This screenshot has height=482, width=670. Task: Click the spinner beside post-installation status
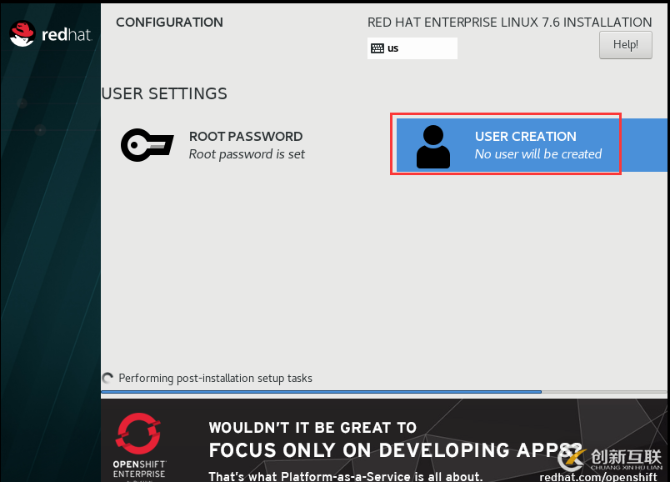[x=107, y=378]
